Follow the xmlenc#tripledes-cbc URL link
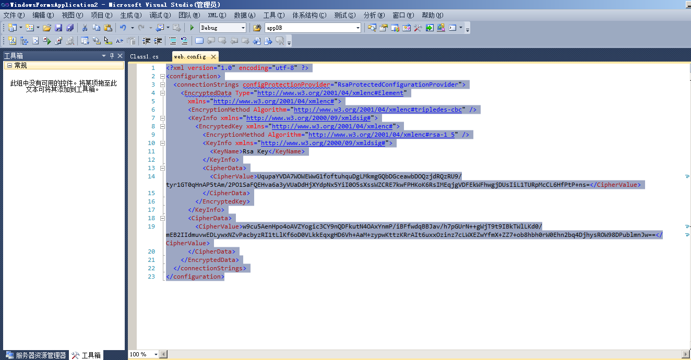The height and width of the screenshot is (360, 691). click(x=378, y=110)
